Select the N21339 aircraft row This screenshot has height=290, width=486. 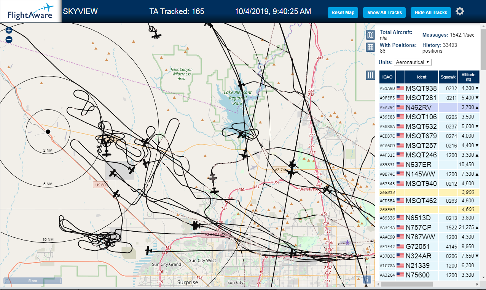click(x=430, y=265)
